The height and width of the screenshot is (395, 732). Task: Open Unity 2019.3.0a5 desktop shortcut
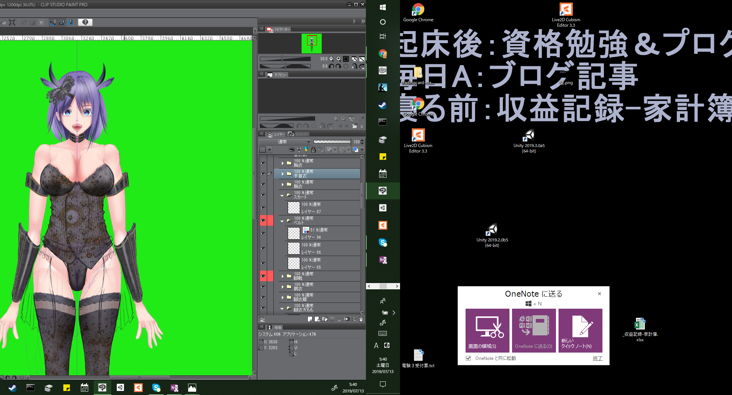tap(529, 141)
